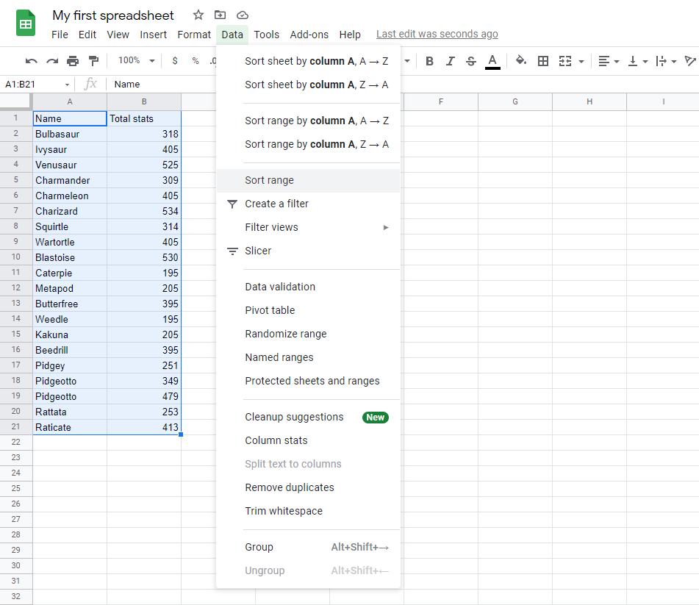Screen dimensions: 699x605
Task: Choose Sort range from the Data menu
Action: (x=270, y=180)
